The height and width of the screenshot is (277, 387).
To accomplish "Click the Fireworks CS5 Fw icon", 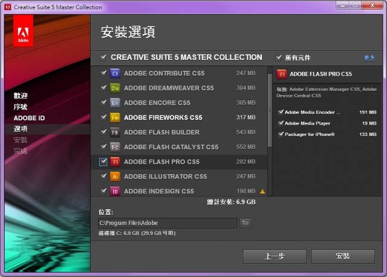I will click(115, 117).
